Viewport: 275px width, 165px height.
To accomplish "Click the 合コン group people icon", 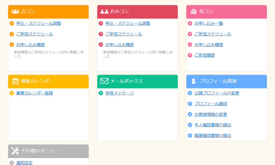I will [15, 11].
